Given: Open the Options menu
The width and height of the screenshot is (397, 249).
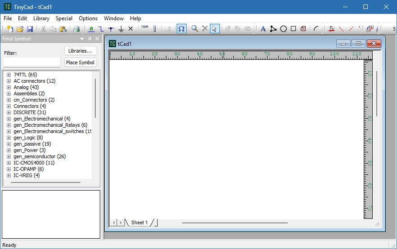Looking at the screenshot, I should point(88,18).
